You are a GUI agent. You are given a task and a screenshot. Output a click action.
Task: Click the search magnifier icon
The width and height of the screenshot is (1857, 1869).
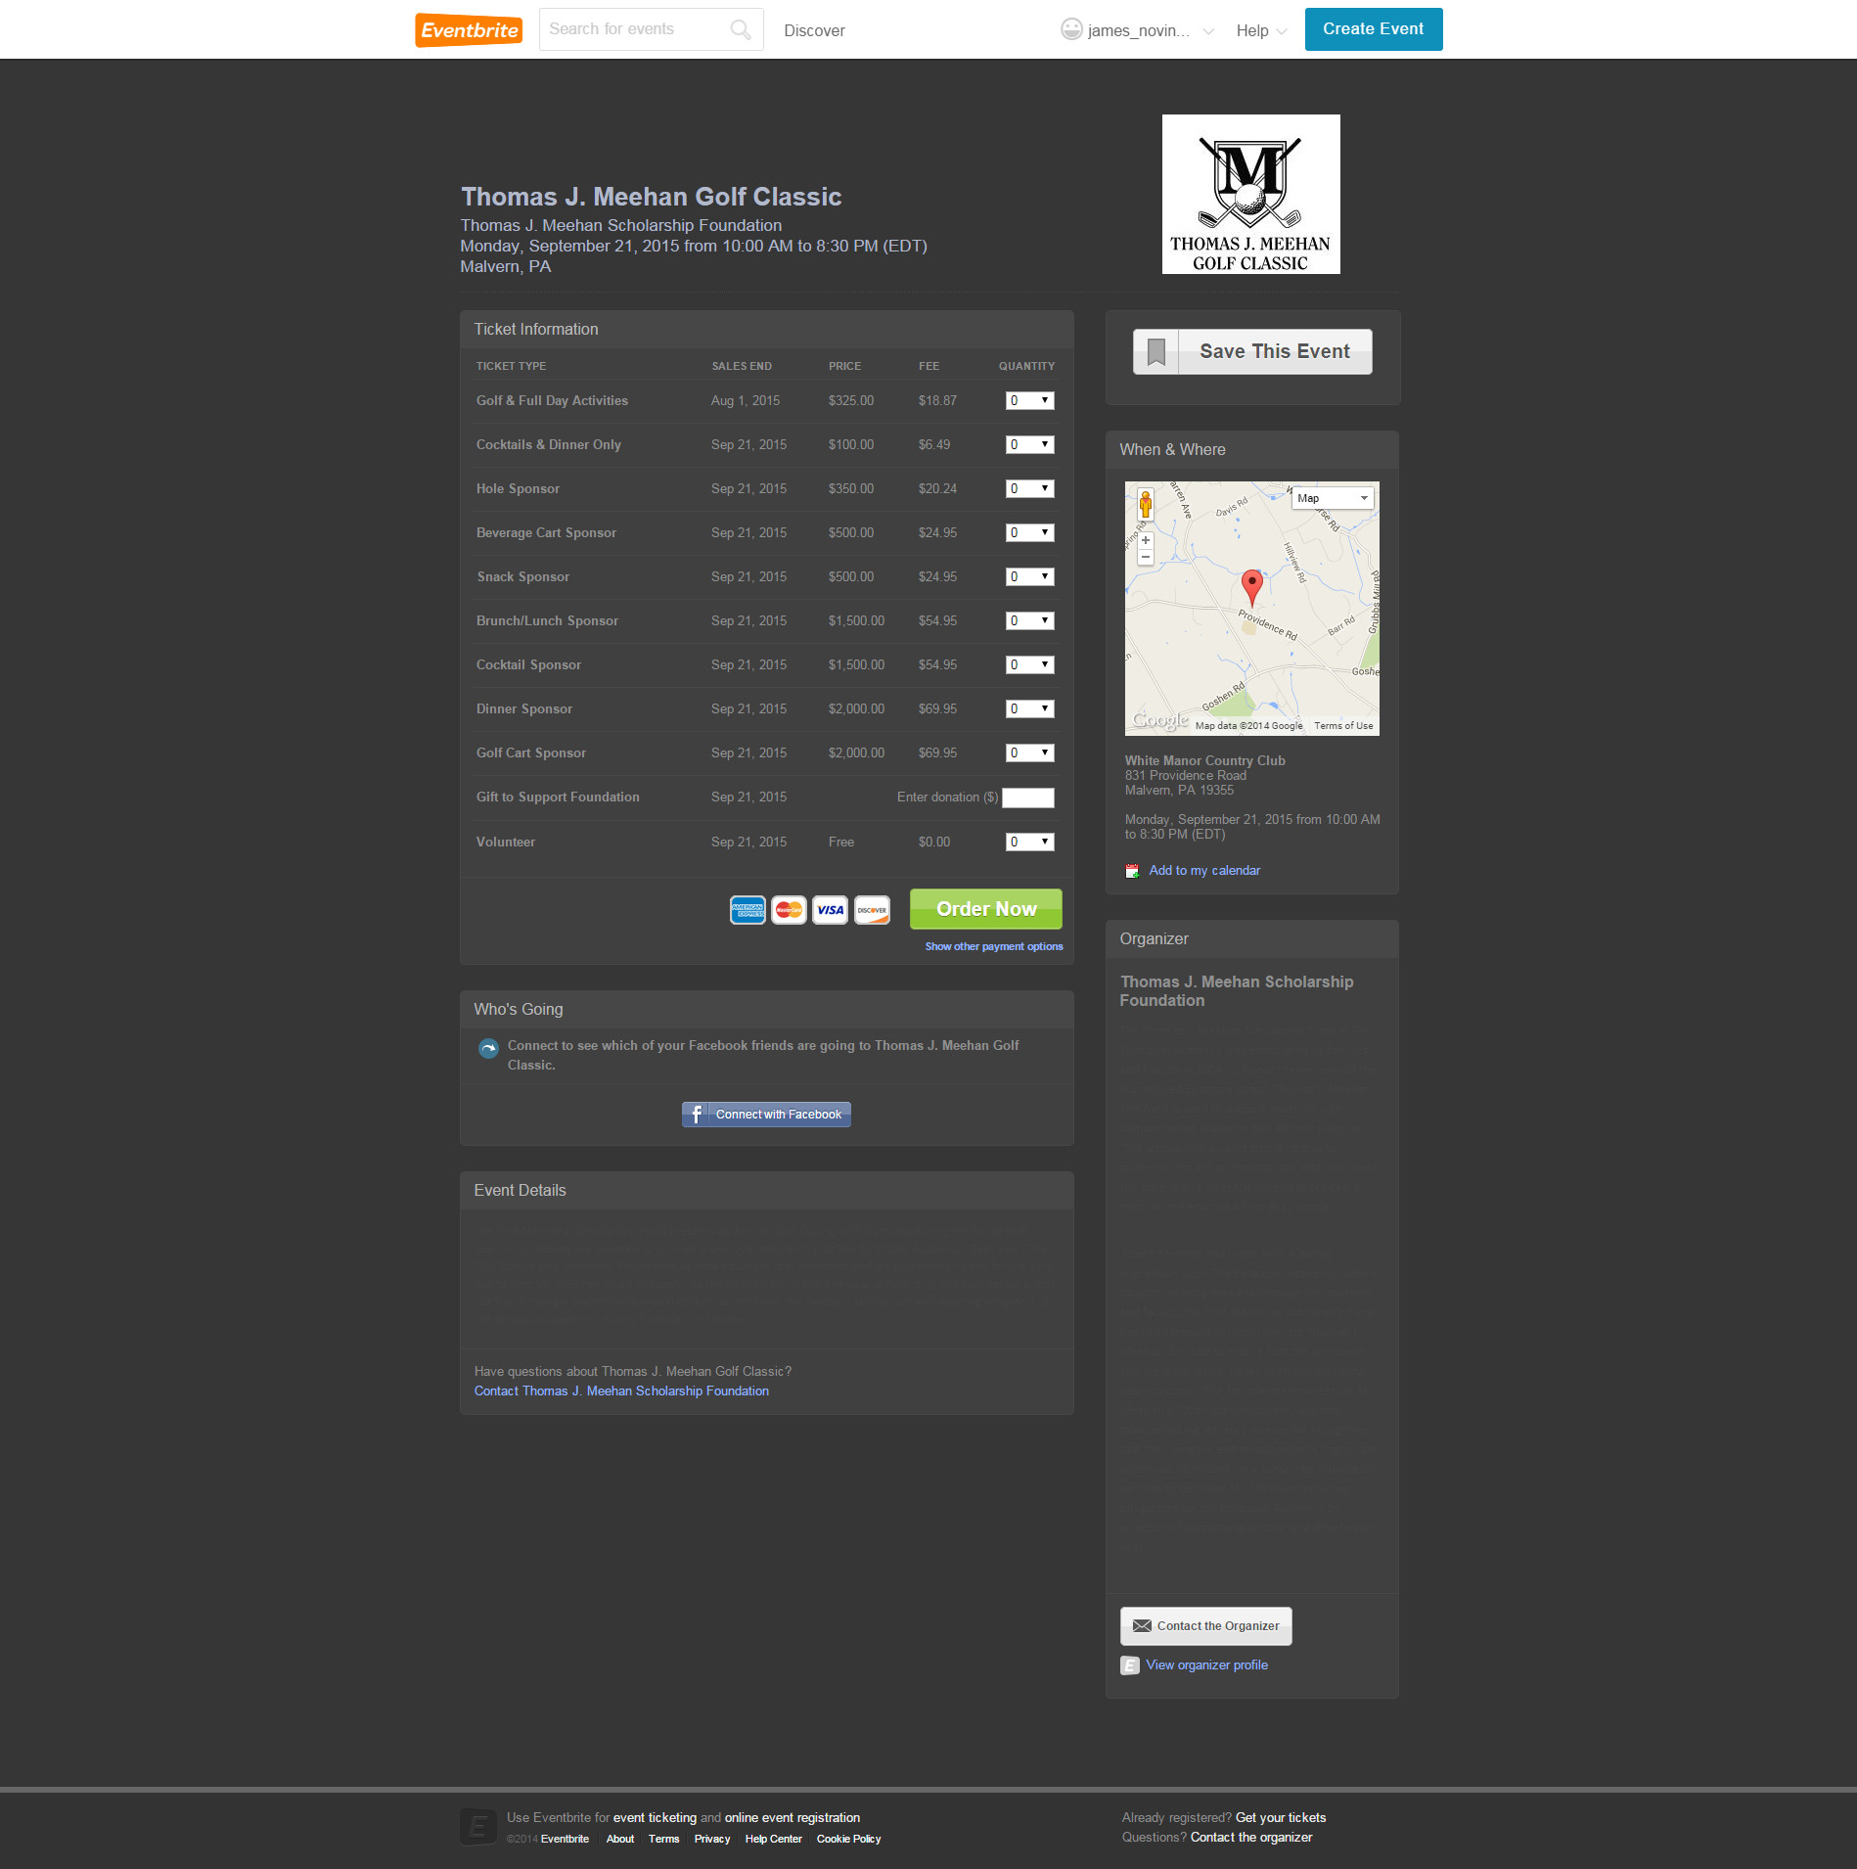(741, 29)
